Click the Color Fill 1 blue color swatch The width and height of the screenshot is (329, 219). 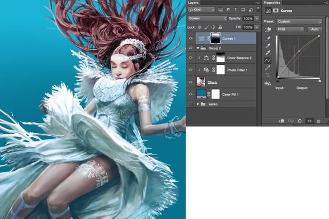tap(201, 94)
